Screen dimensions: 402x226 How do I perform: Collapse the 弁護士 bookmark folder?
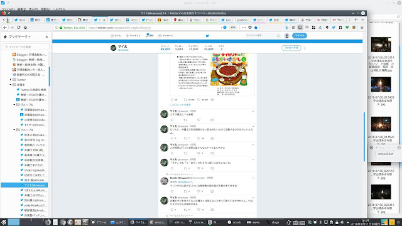coord(11,85)
